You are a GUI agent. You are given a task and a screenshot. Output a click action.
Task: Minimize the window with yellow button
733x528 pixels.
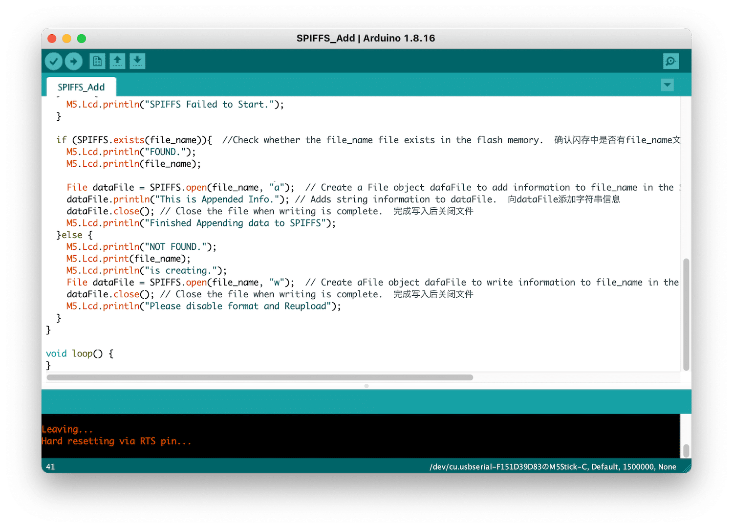67,38
